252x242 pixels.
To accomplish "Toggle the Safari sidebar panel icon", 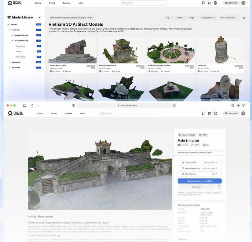I will 24,106.
